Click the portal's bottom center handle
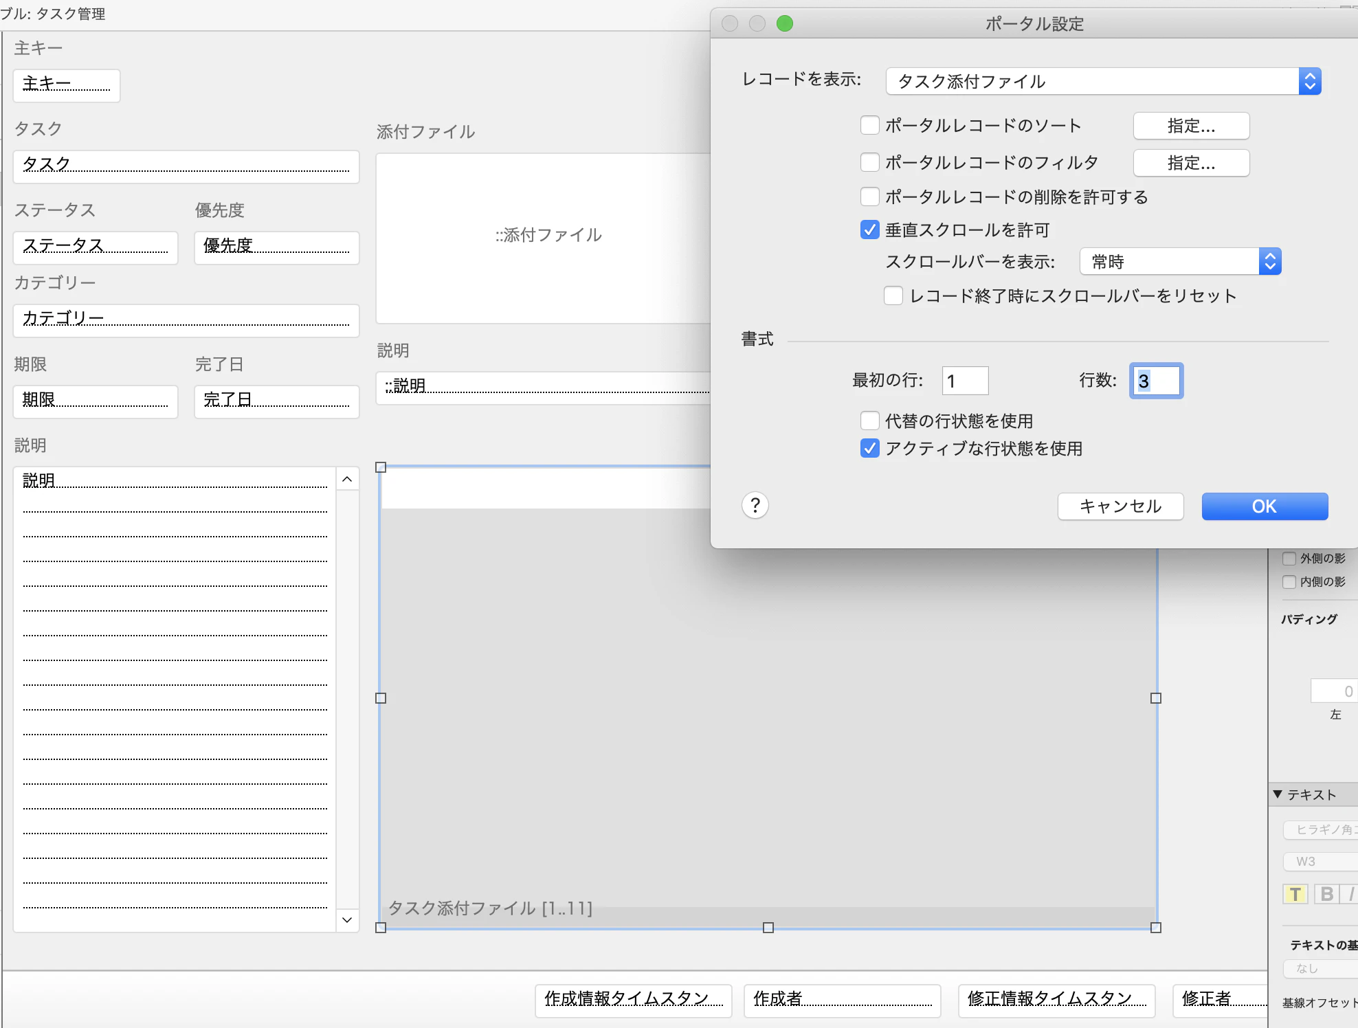The image size is (1358, 1028). [x=768, y=928]
